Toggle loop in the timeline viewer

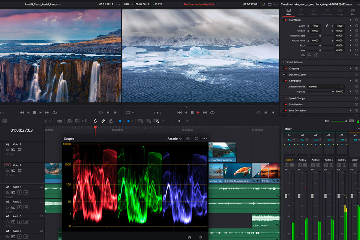(212, 112)
